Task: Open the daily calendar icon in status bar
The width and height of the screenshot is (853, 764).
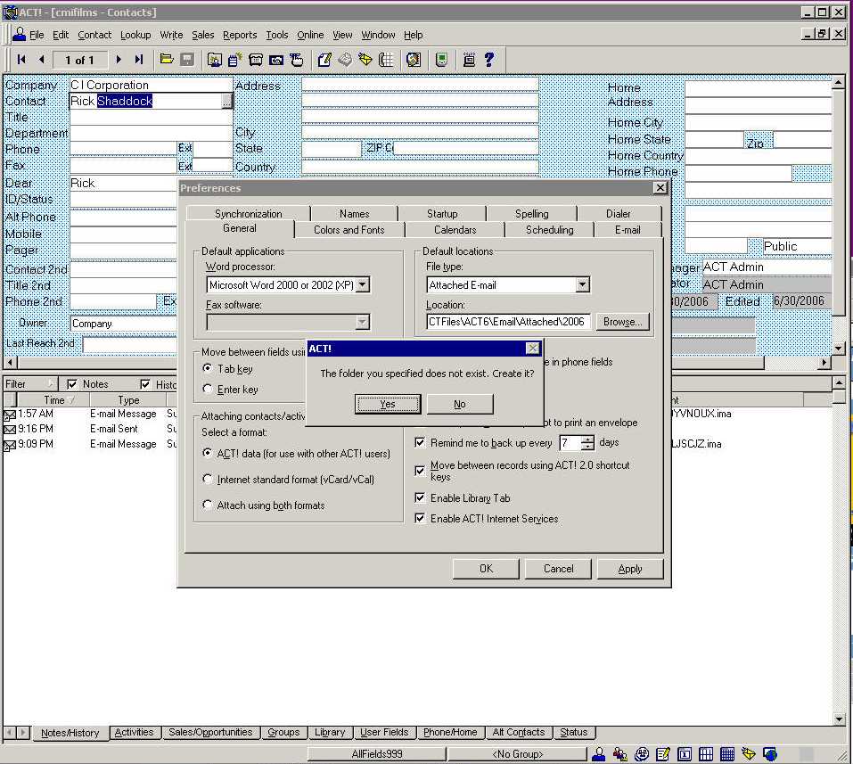Action: pyautogui.click(x=685, y=753)
